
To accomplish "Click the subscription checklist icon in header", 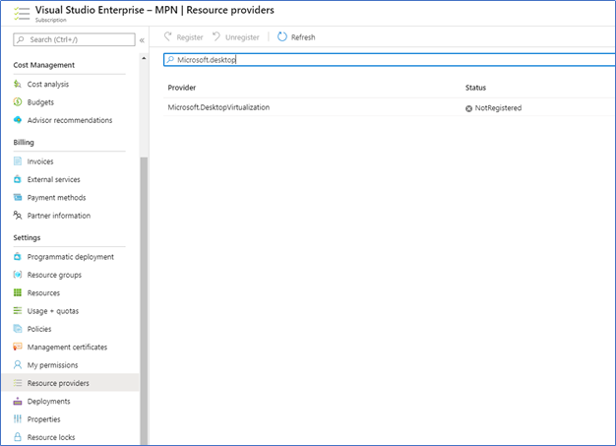I will click(22, 13).
